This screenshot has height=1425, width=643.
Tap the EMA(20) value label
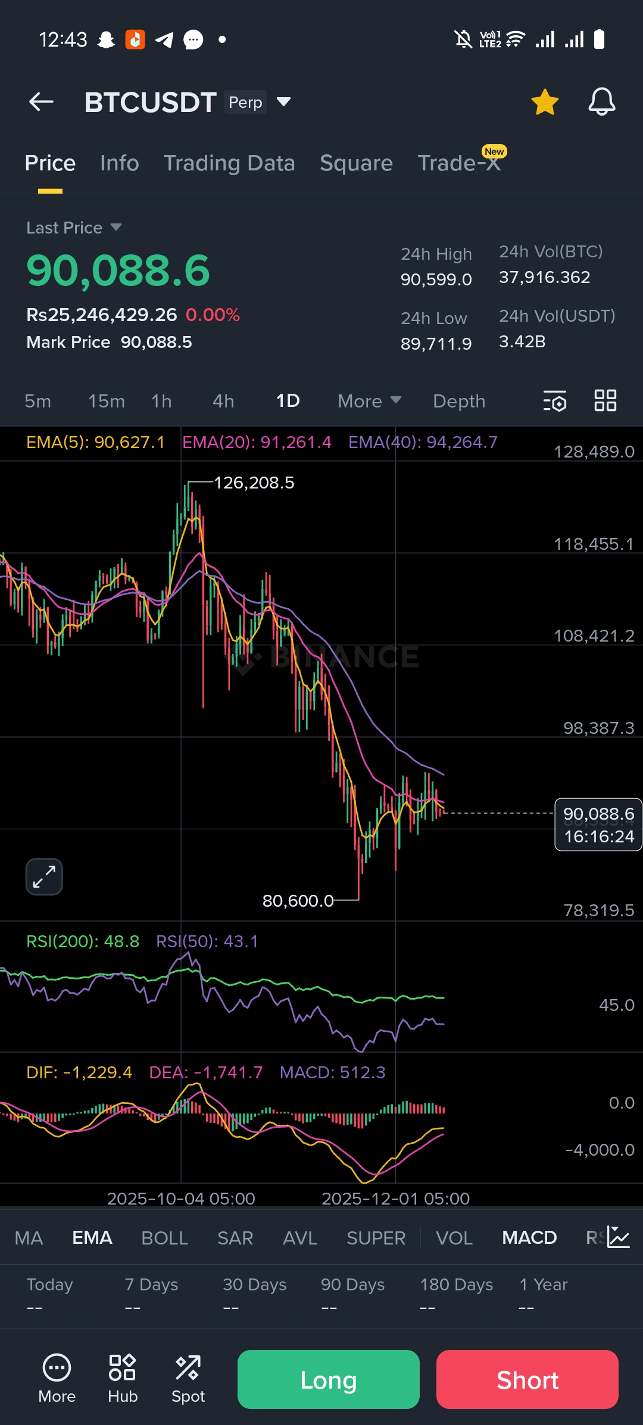[x=257, y=442]
